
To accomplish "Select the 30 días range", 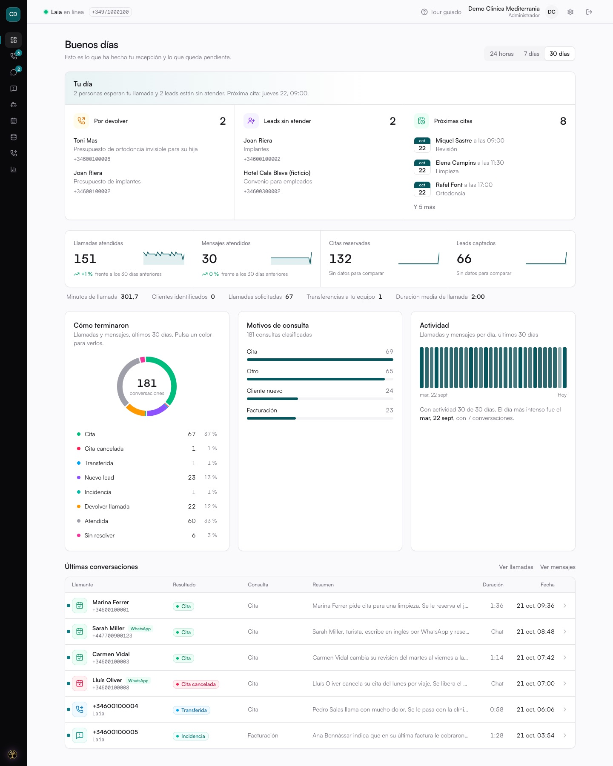I will 559,54.
